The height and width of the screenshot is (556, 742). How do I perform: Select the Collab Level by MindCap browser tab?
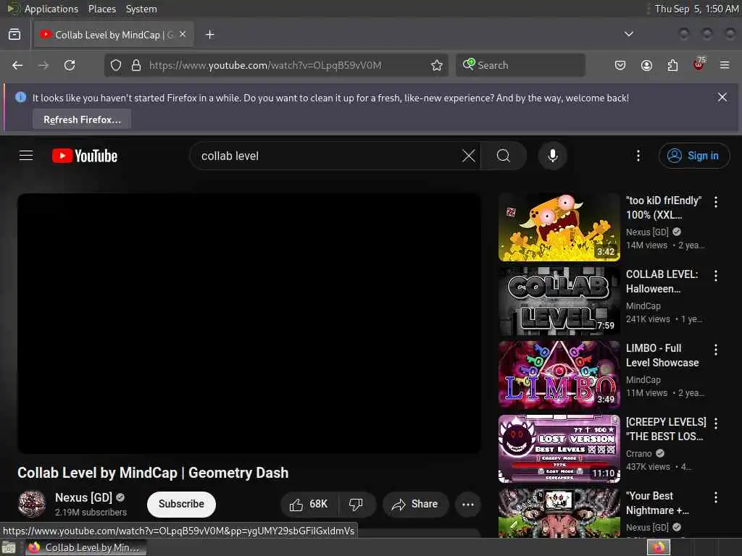(114, 35)
